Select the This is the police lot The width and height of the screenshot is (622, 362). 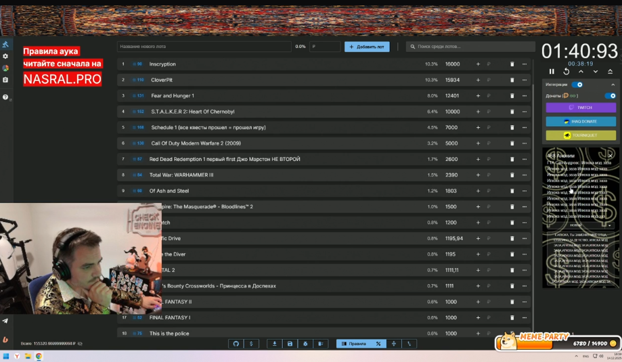tap(169, 334)
